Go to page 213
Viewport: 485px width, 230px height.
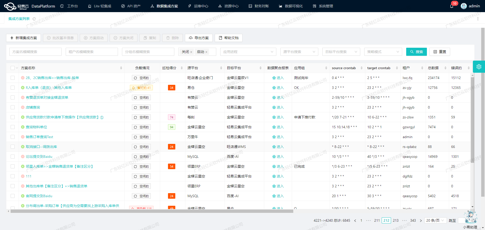[396, 220]
